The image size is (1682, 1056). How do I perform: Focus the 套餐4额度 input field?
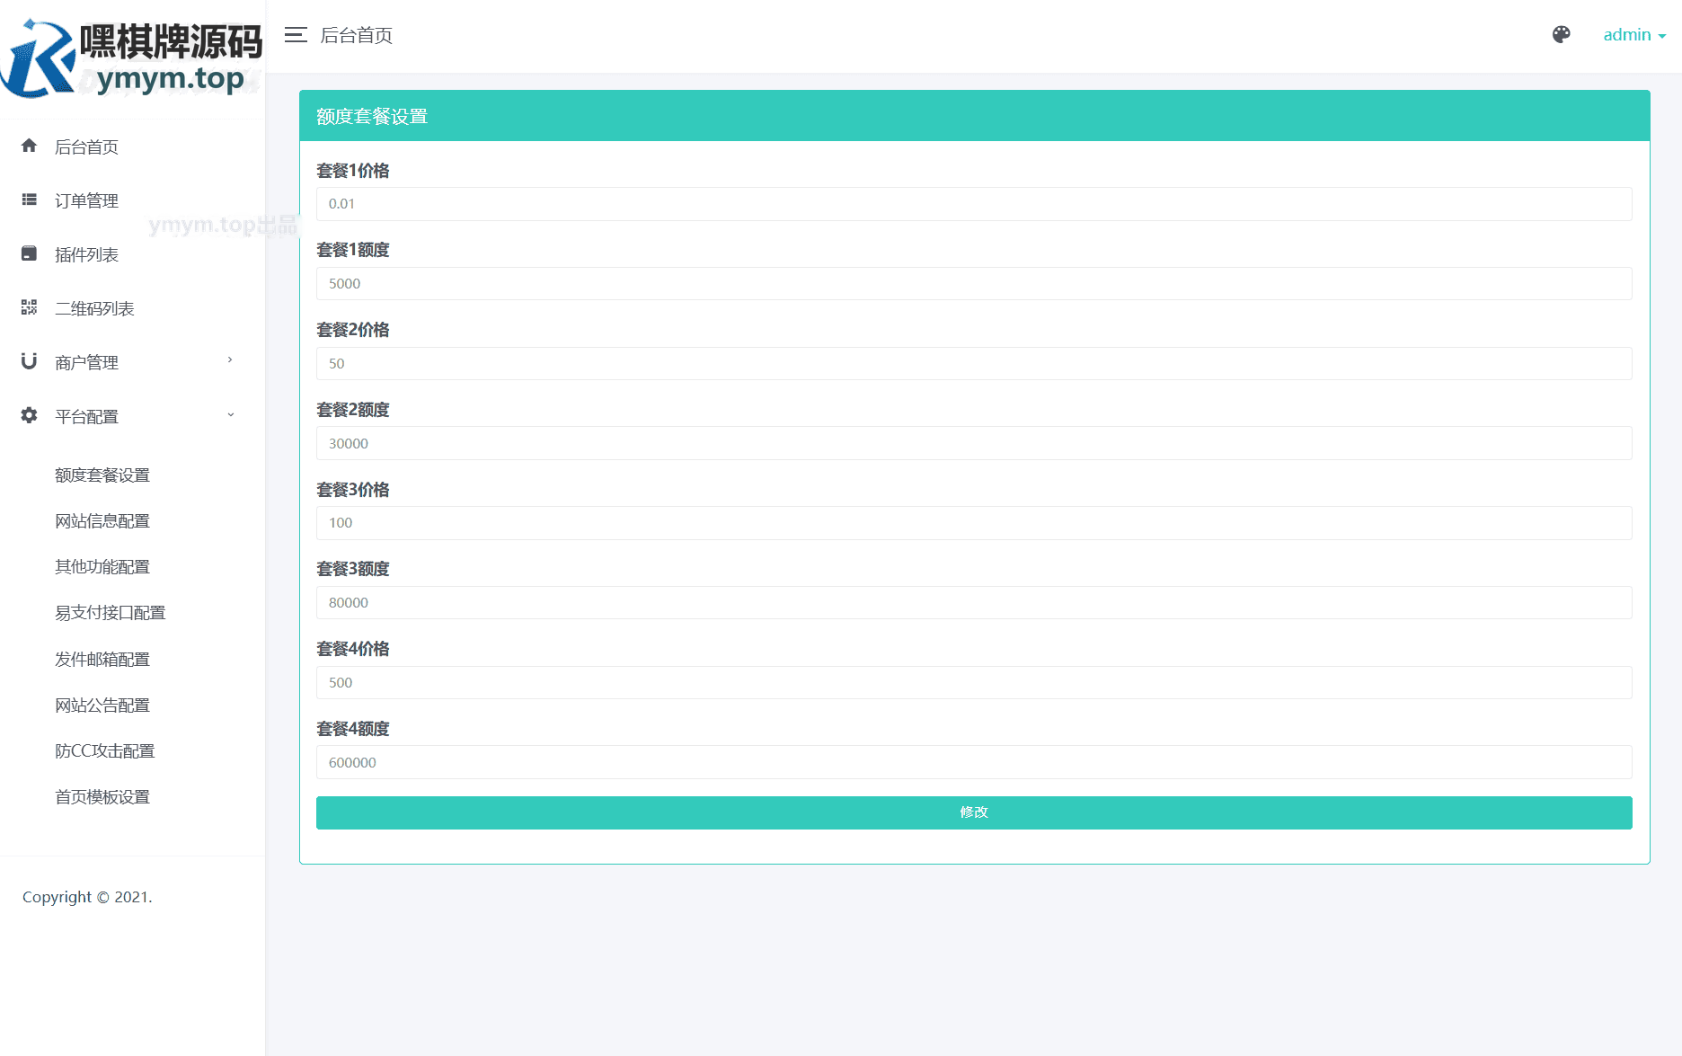point(974,762)
